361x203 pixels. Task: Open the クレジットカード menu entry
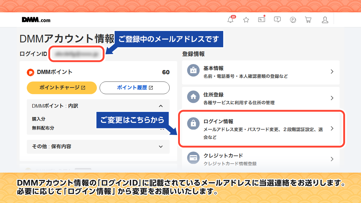pyautogui.click(x=261, y=159)
